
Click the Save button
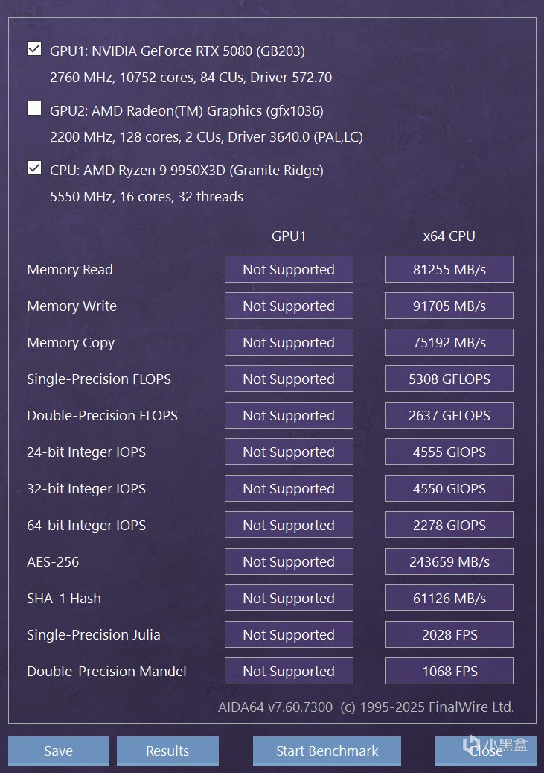pyautogui.click(x=59, y=751)
